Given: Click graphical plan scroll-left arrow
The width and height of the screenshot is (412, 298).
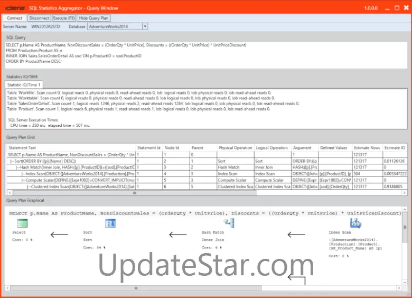Looking at the screenshot, I should pyautogui.click(x=8, y=288).
